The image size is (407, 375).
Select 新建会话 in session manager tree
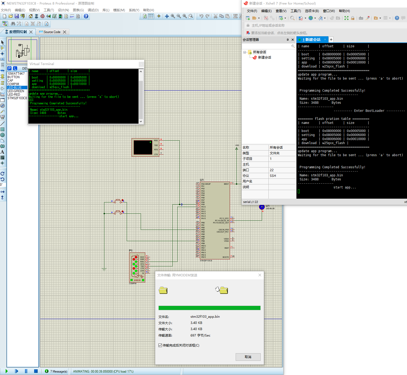[264, 58]
